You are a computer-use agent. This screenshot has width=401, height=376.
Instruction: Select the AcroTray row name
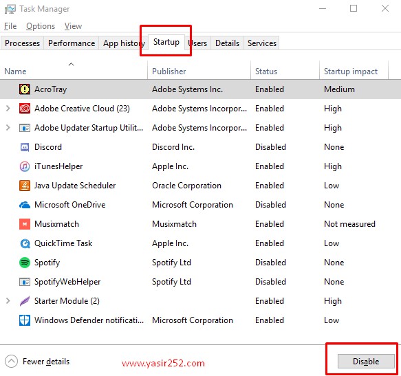pyautogui.click(x=51, y=89)
